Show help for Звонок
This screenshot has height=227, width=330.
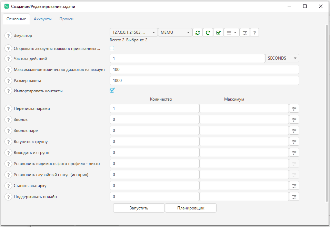[x=8, y=120]
